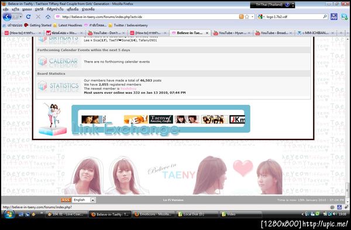This screenshot has width=351, height=230.
Task: Switch to the YouTube - Don't tab
Action: pos(107,33)
